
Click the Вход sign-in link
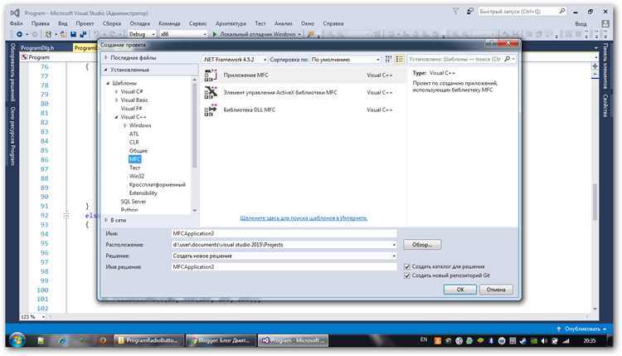click(581, 24)
